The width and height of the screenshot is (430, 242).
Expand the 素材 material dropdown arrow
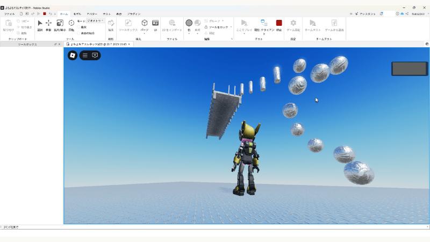[x=197, y=34]
